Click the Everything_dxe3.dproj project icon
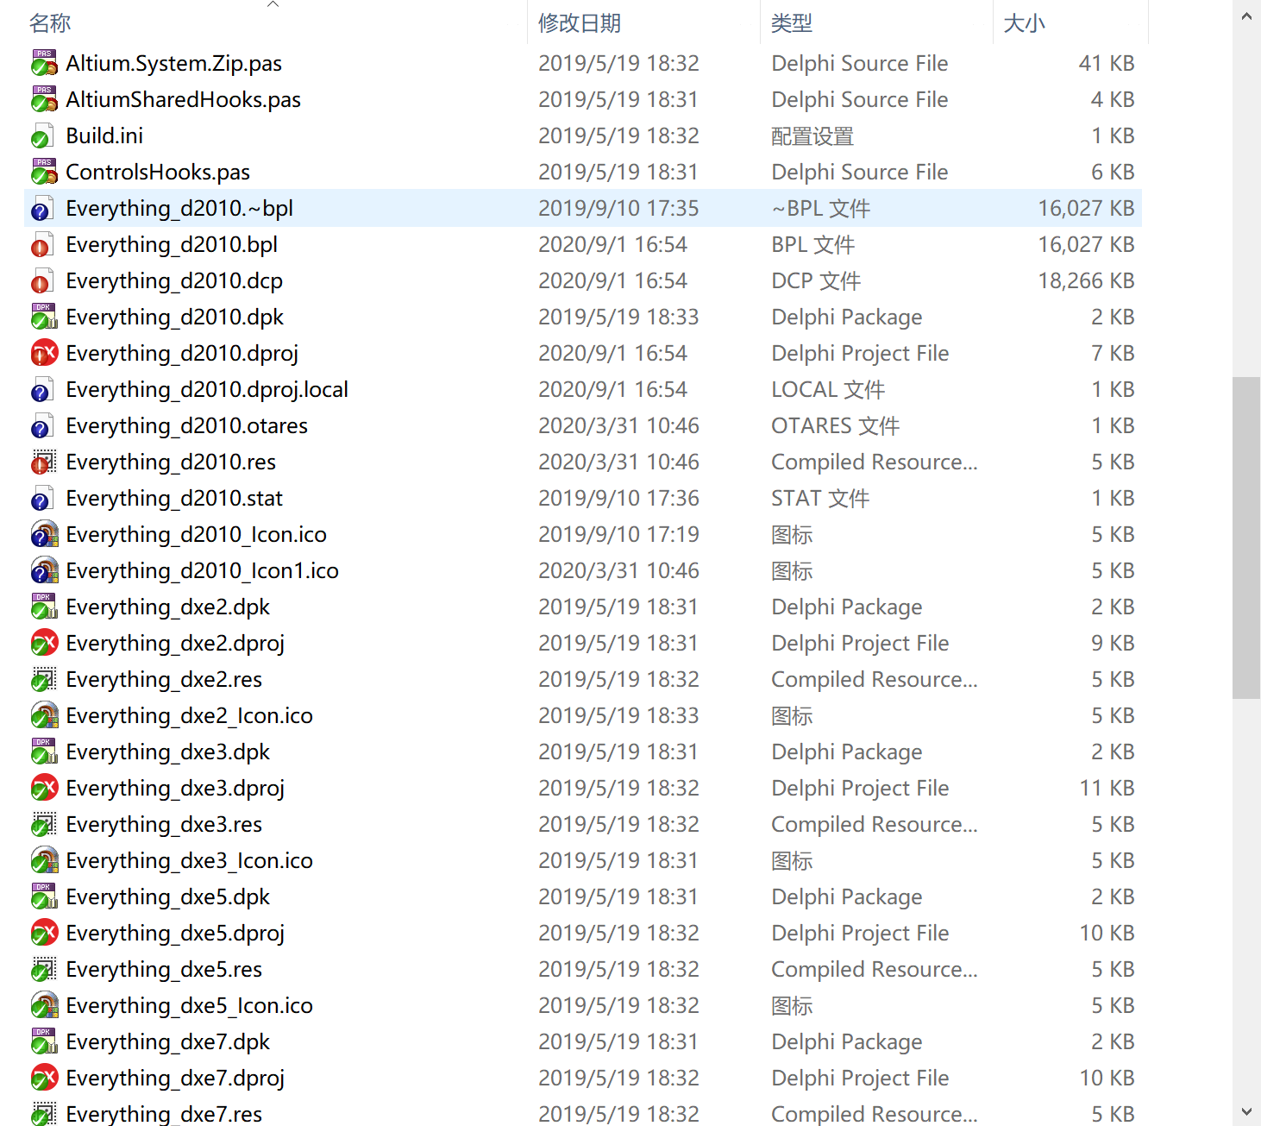Image resolution: width=1261 pixels, height=1126 pixels. click(x=44, y=788)
